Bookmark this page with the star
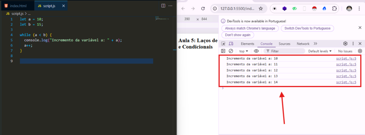This screenshot has width=365, height=135. click(x=261, y=9)
